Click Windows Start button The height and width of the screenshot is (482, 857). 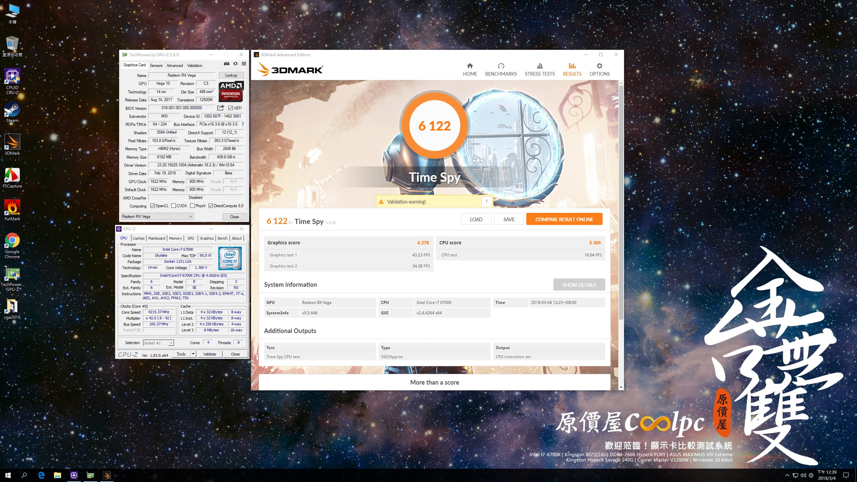pos(8,475)
